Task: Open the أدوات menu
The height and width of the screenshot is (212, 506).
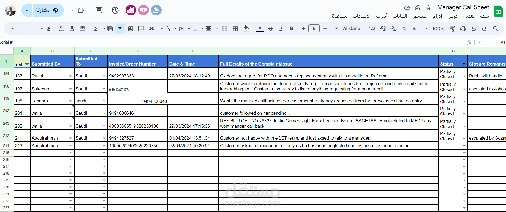Action: pyautogui.click(x=382, y=16)
